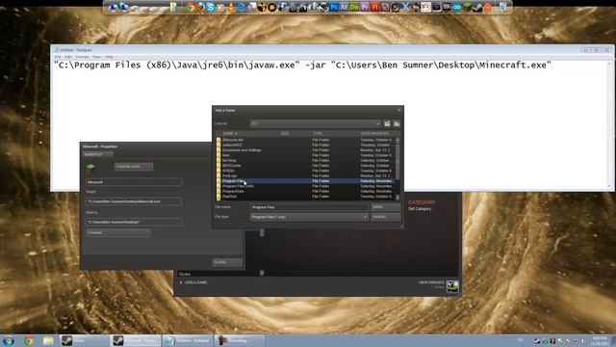Select the Program Files (x86) folder row
The width and height of the screenshot is (616, 347).
click(305, 186)
